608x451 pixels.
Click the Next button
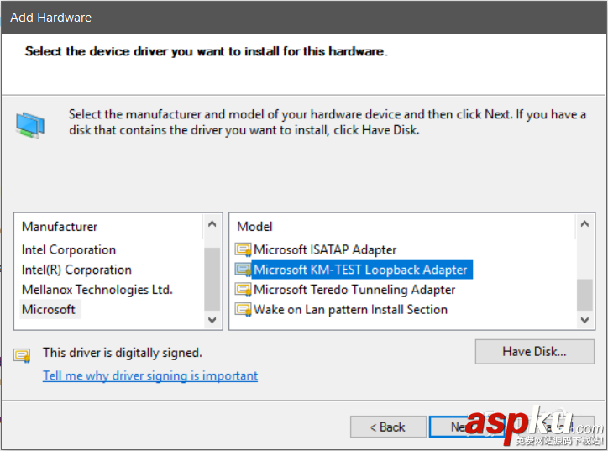(467, 427)
